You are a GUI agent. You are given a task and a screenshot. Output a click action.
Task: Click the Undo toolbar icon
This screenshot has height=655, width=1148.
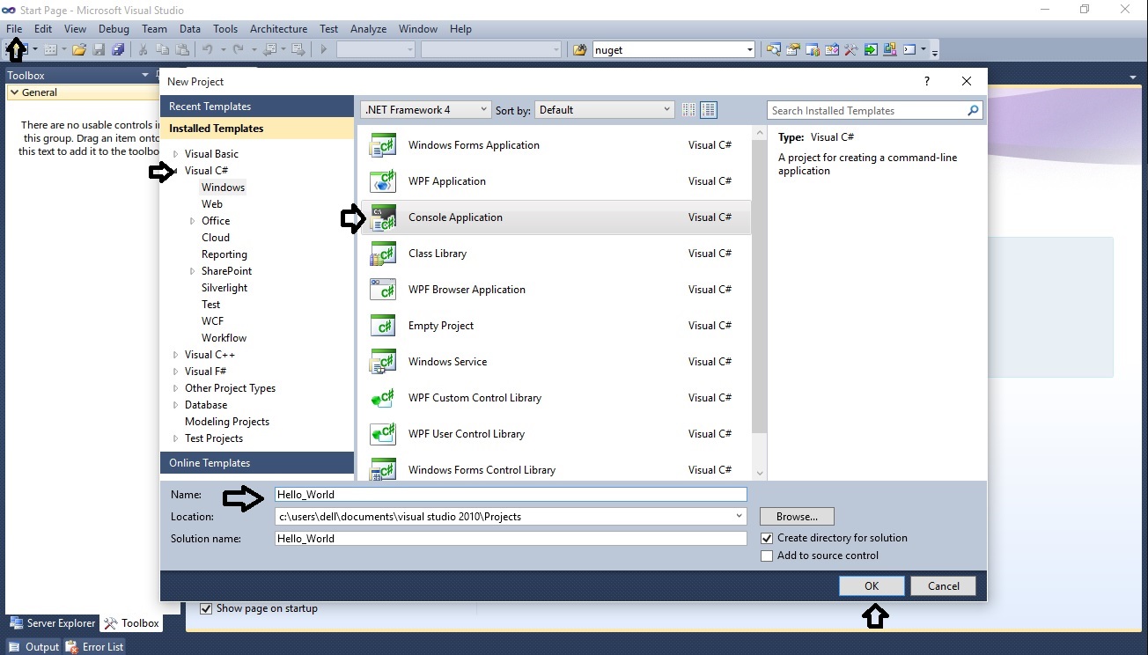click(207, 49)
